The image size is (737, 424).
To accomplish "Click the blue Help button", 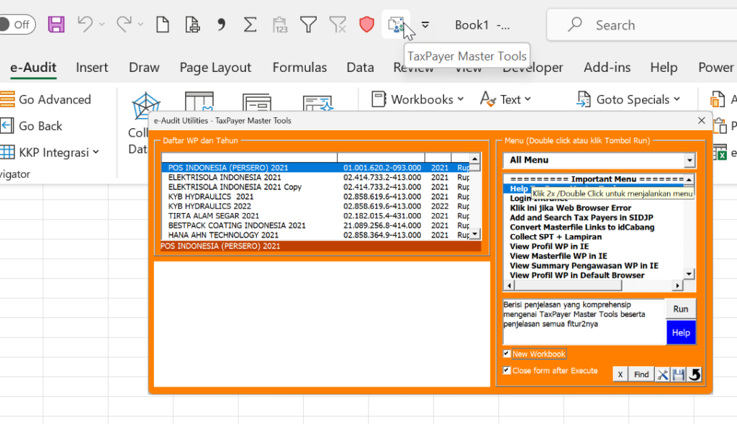I will [681, 333].
